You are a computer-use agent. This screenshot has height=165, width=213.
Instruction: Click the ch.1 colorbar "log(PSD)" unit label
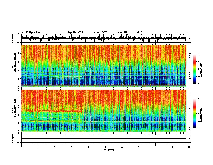[x=201, y=70]
